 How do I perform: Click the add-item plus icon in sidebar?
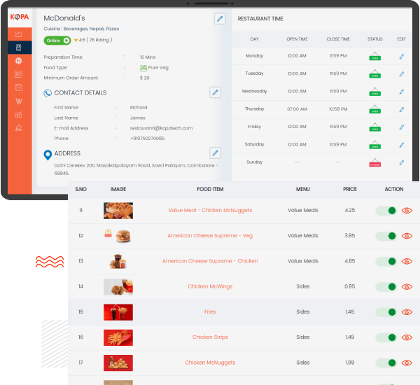tap(18, 87)
